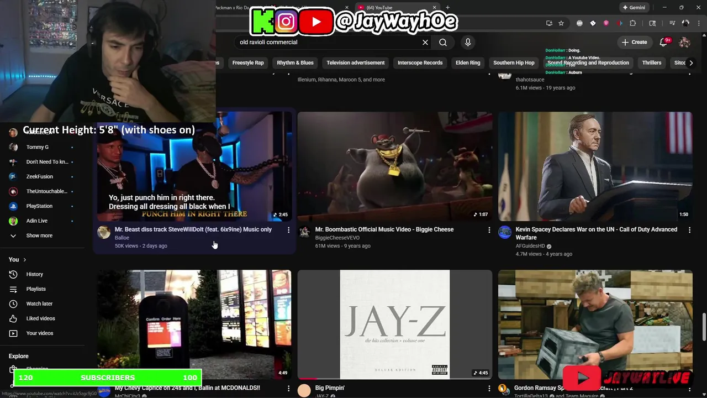This screenshot has height=398, width=707.
Task: Click the Create button
Action: click(634, 42)
